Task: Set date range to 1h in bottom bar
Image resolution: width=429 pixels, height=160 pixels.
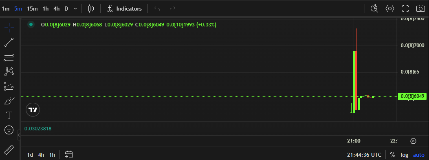Action: (52, 155)
